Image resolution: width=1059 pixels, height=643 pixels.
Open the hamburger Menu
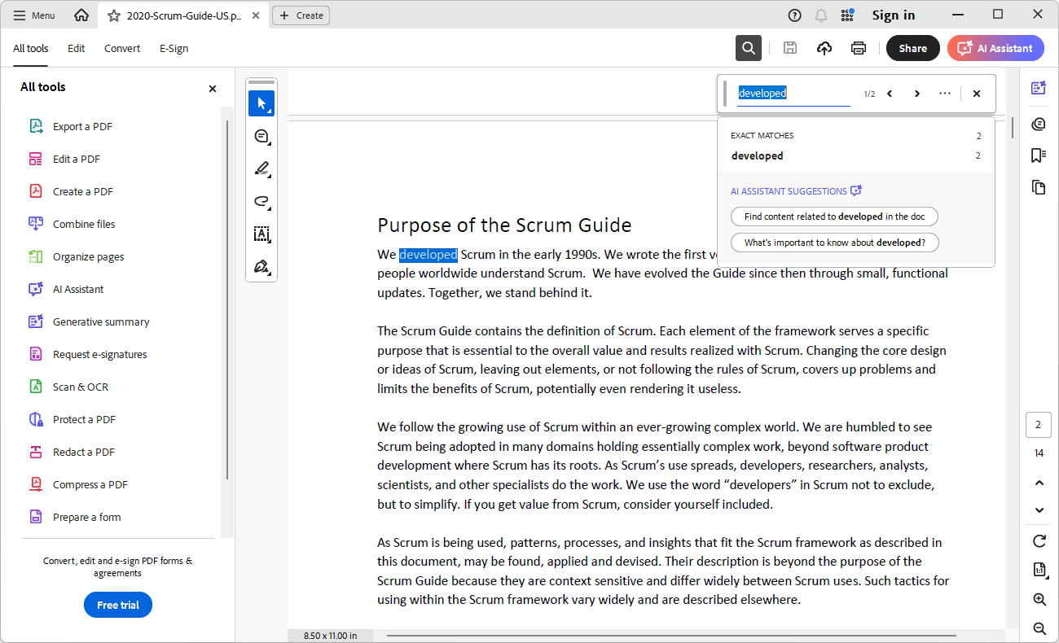coord(33,15)
